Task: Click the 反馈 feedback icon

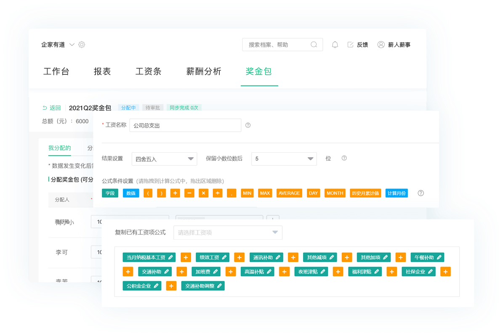Action: tap(350, 45)
